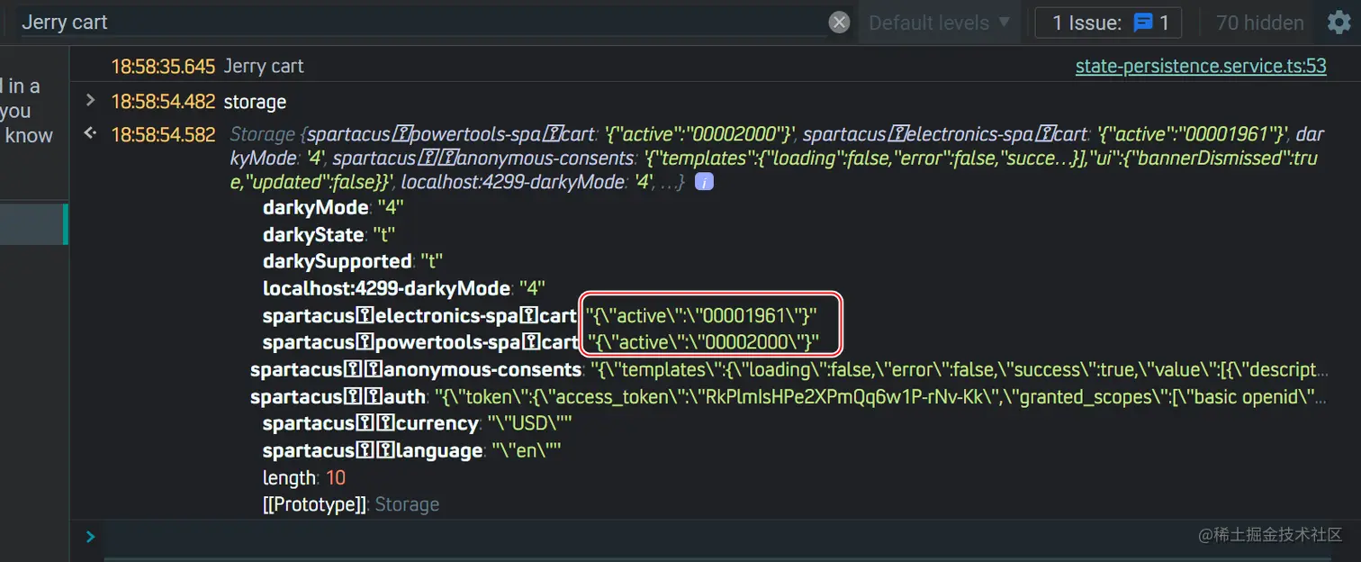Viewport: 1361px width, 562px height.
Task: Click the blue issue message icon
Action: [x=1143, y=23]
